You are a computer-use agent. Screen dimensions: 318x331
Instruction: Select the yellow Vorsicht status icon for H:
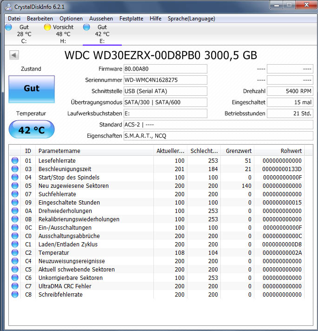pyautogui.click(x=47, y=27)
